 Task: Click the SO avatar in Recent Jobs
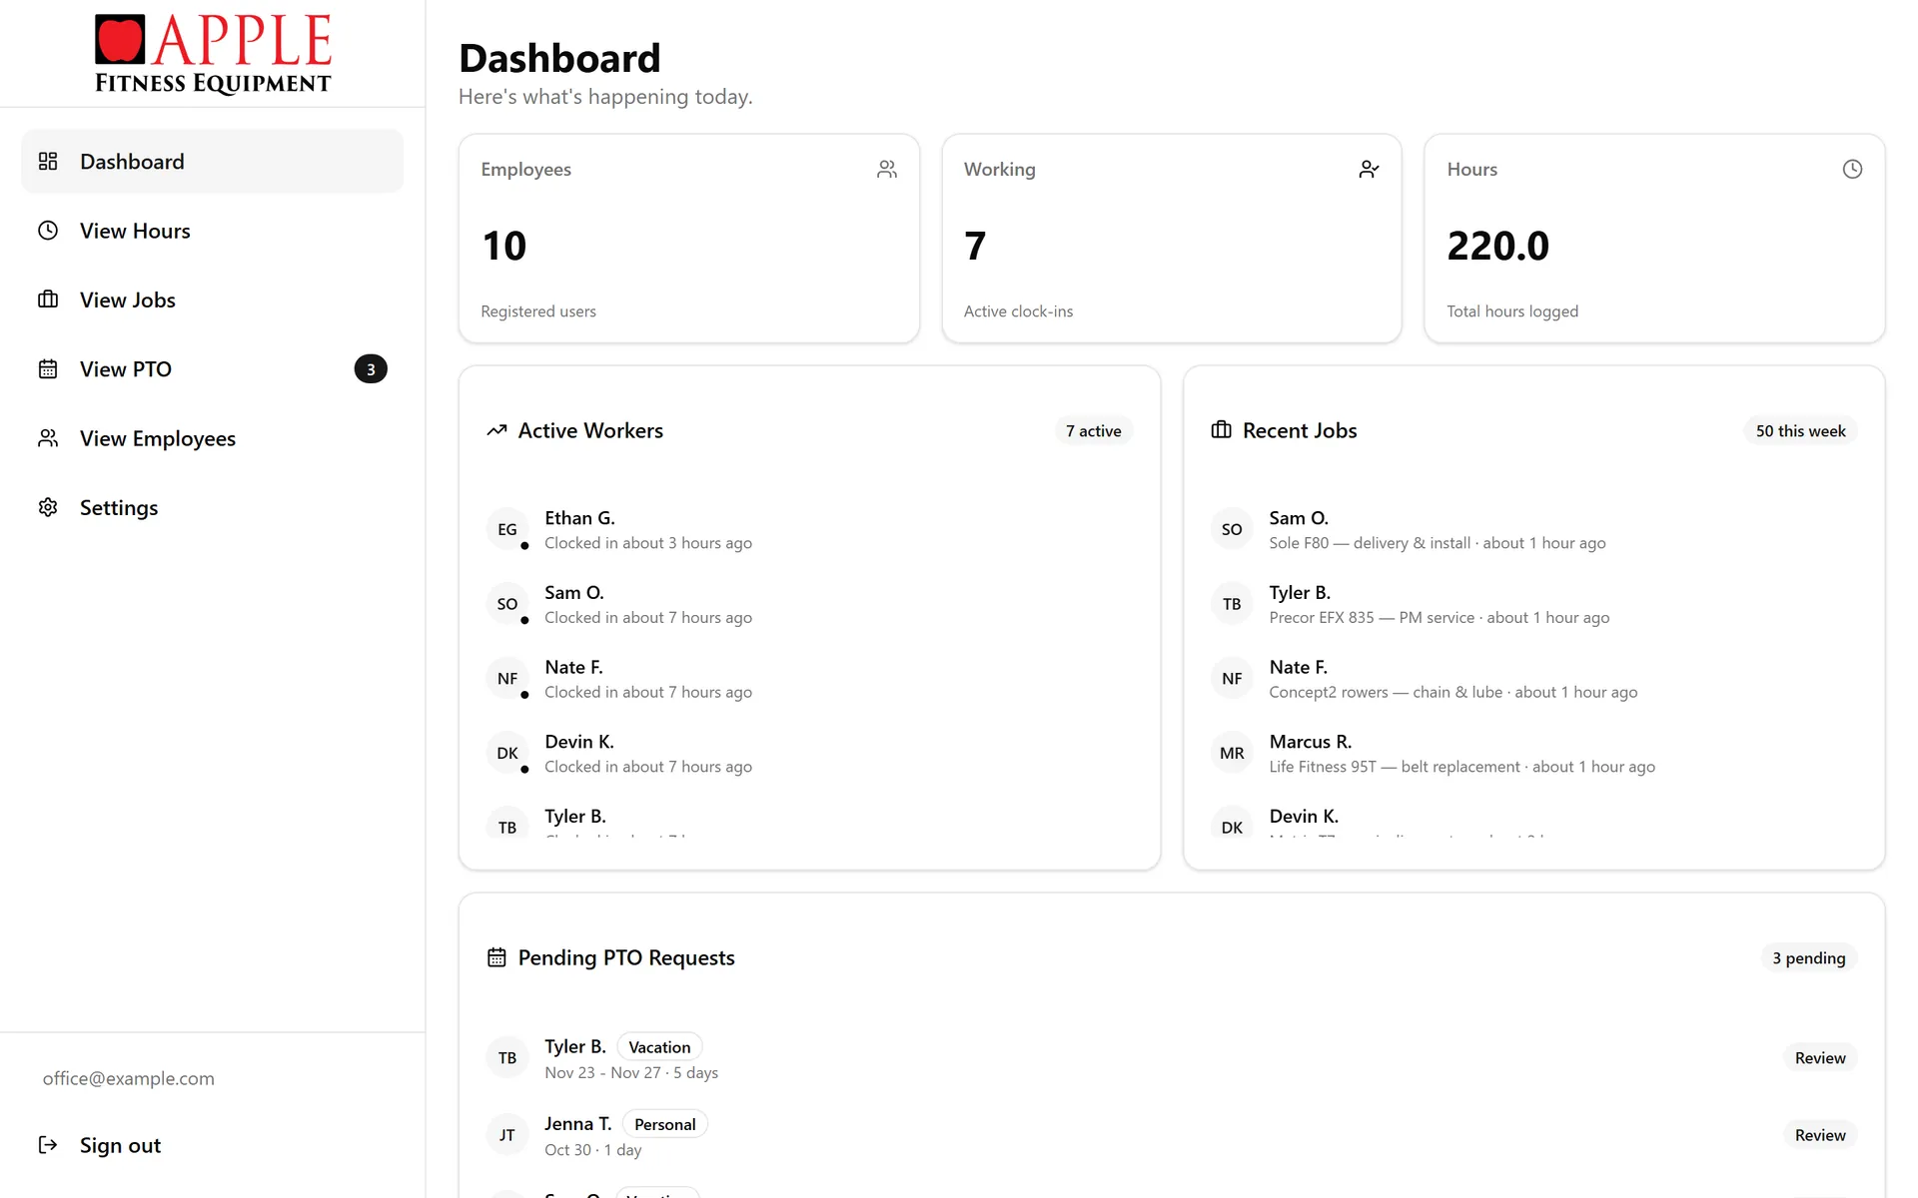tap(1232, 529)
